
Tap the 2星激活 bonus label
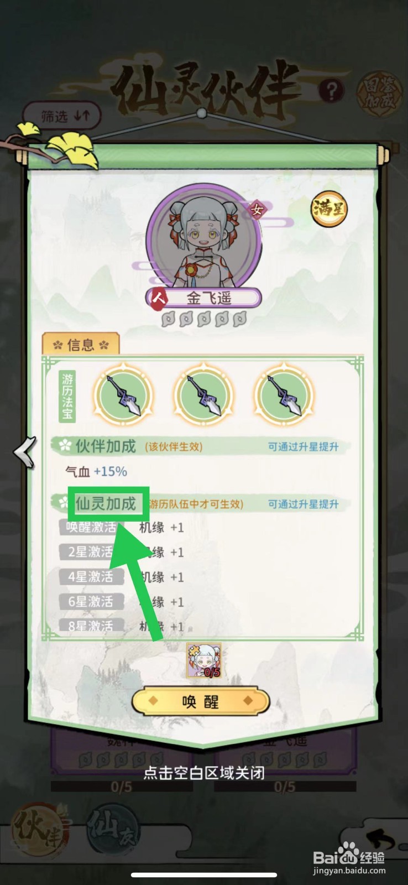click(x=91, y=552)
